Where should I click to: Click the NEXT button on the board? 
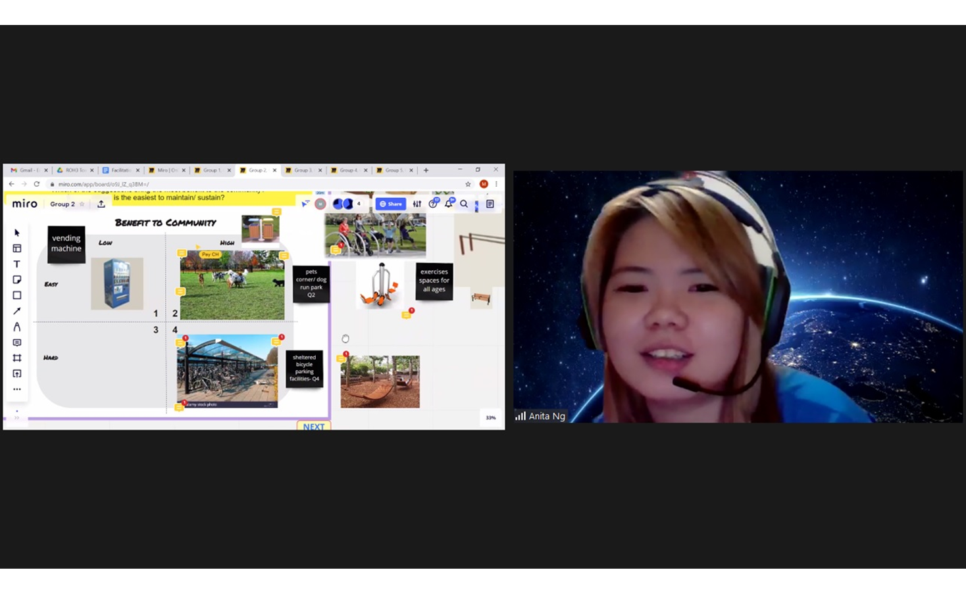[x=314, y=426]
